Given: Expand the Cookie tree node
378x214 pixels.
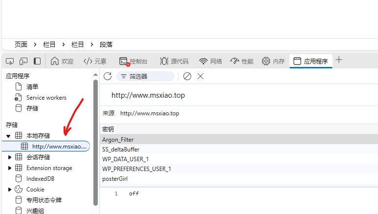Looking at the screenshot, I should tap(10, 190).
